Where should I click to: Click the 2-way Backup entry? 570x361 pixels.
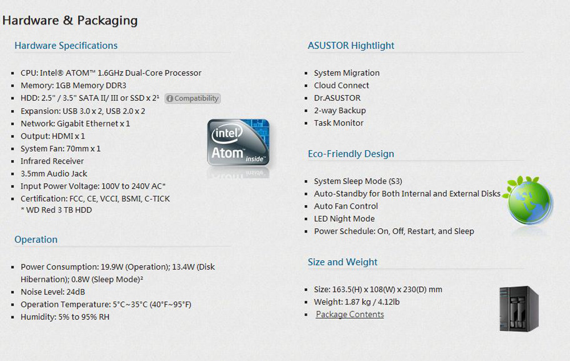[x=340, y=111]
